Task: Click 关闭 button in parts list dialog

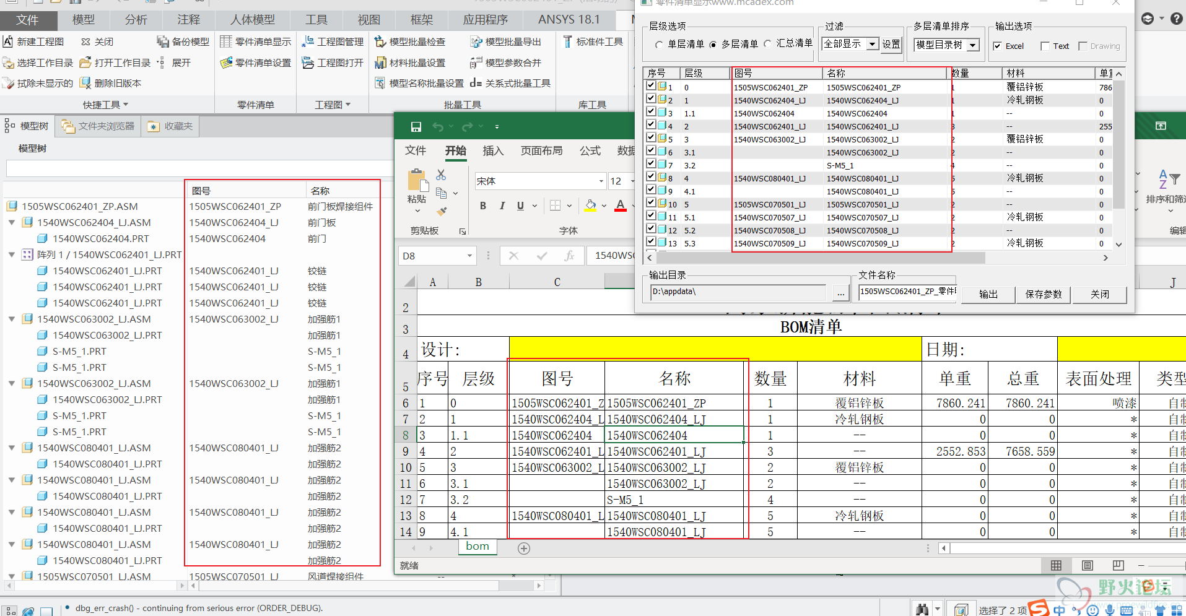Action: pos(1099,294)
